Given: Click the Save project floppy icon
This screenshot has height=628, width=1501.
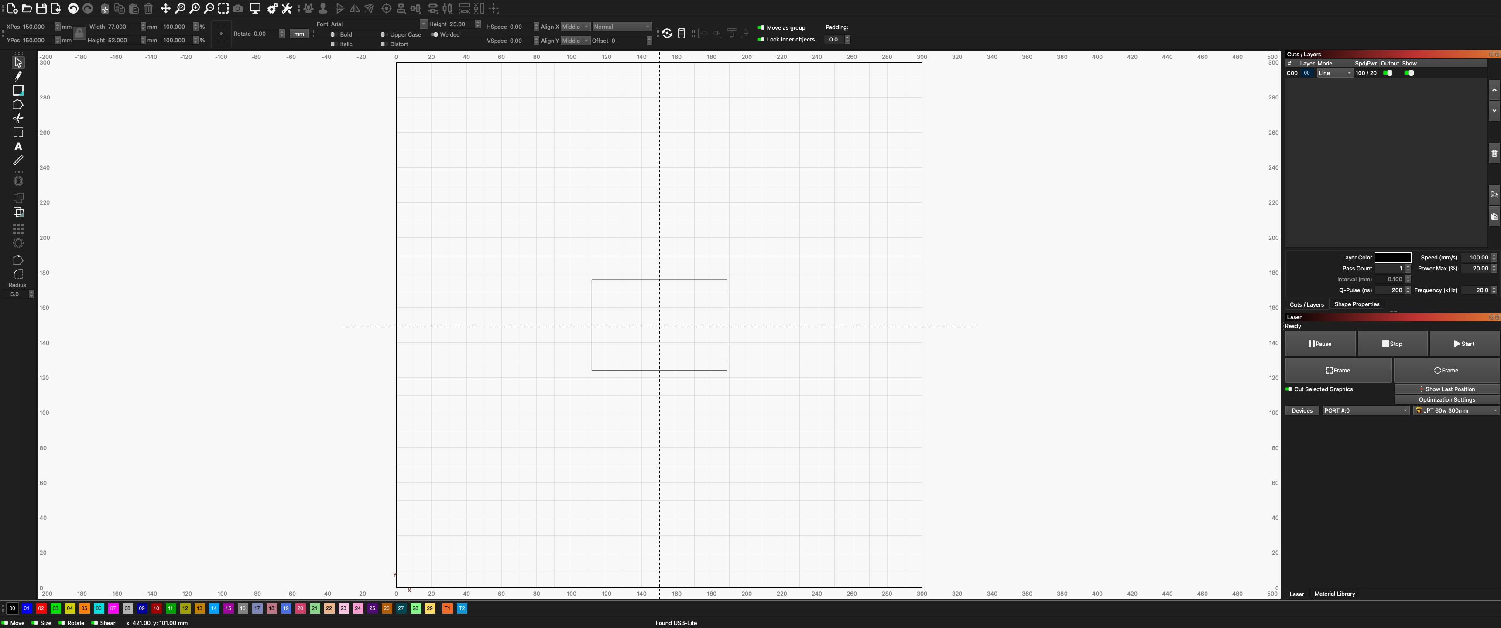Looking at the screenshot, I should [x=41, y=8].
